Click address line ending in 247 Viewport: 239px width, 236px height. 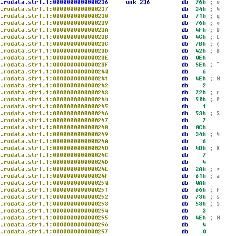point(55,120)
